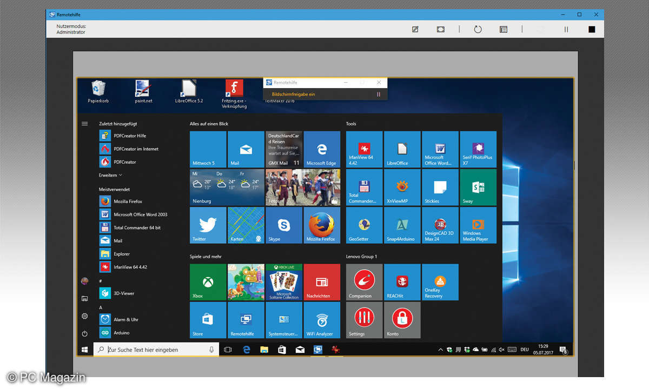Expand the Start menu hamburger button
The image size is (649, 389).
[84, 124]
